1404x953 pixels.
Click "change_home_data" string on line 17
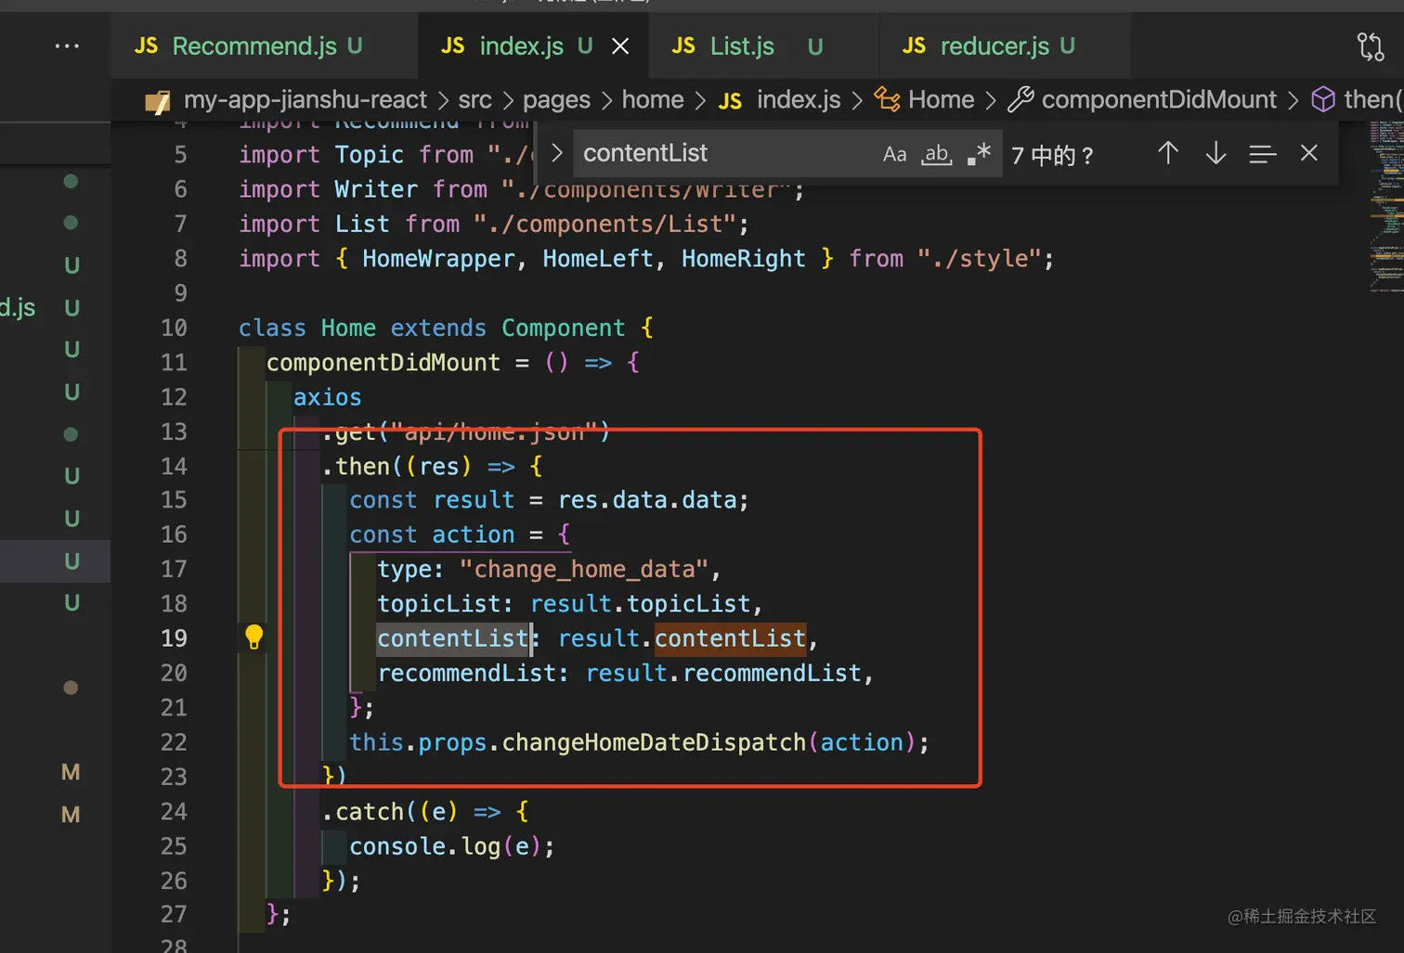[x=584, y=569]
